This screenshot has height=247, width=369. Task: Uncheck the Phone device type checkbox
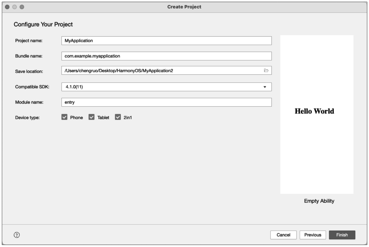point(64,117)
